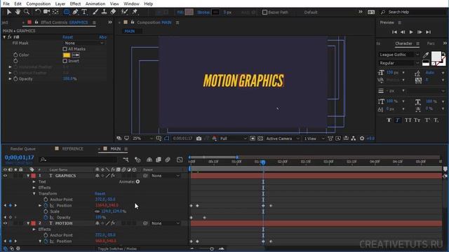449x252 pixels.
Task: Enable the All Masks checkbox
Action: click(65, 49)
